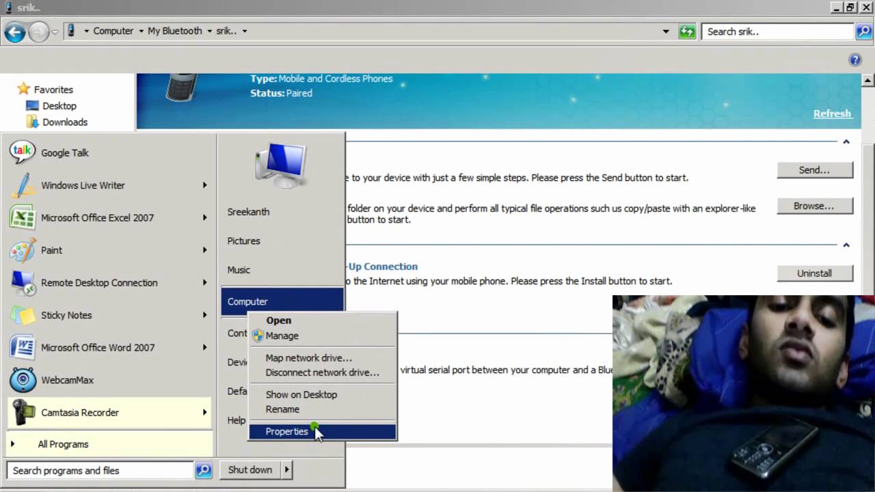
Task: Open Remote Desktop Connection icon
Action: click(23, 282)
